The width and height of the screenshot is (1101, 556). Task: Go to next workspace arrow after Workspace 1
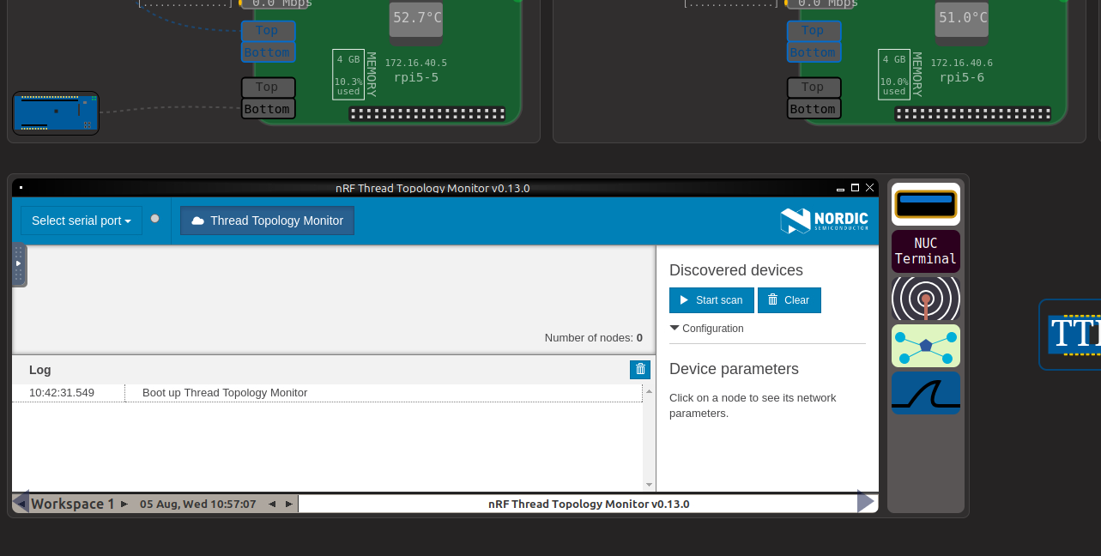(x=124, y=505)
